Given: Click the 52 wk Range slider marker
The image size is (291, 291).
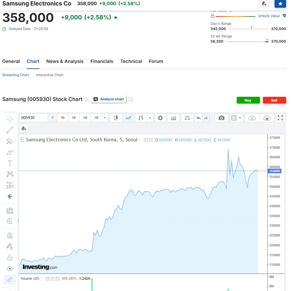Looking at the screenshot, I should [x=267, y=41].
